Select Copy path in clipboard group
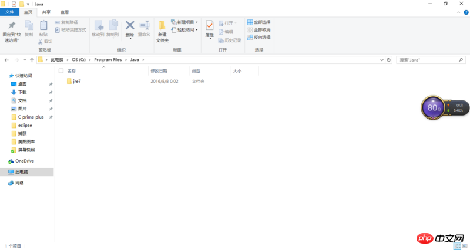This screenshot has width=470, height=250. (66, 22)
